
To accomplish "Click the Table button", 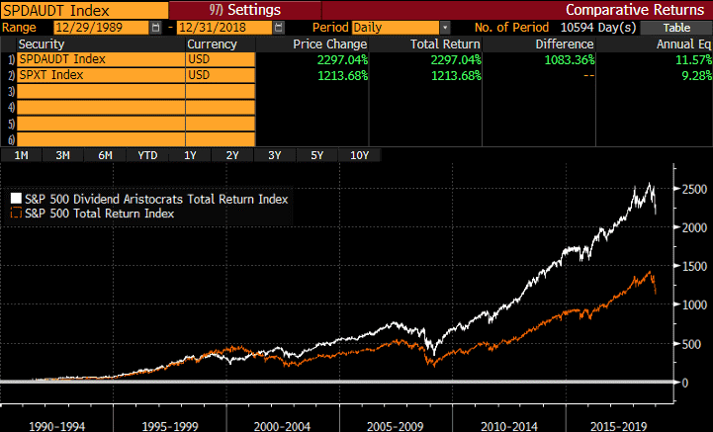I will 676,28.
